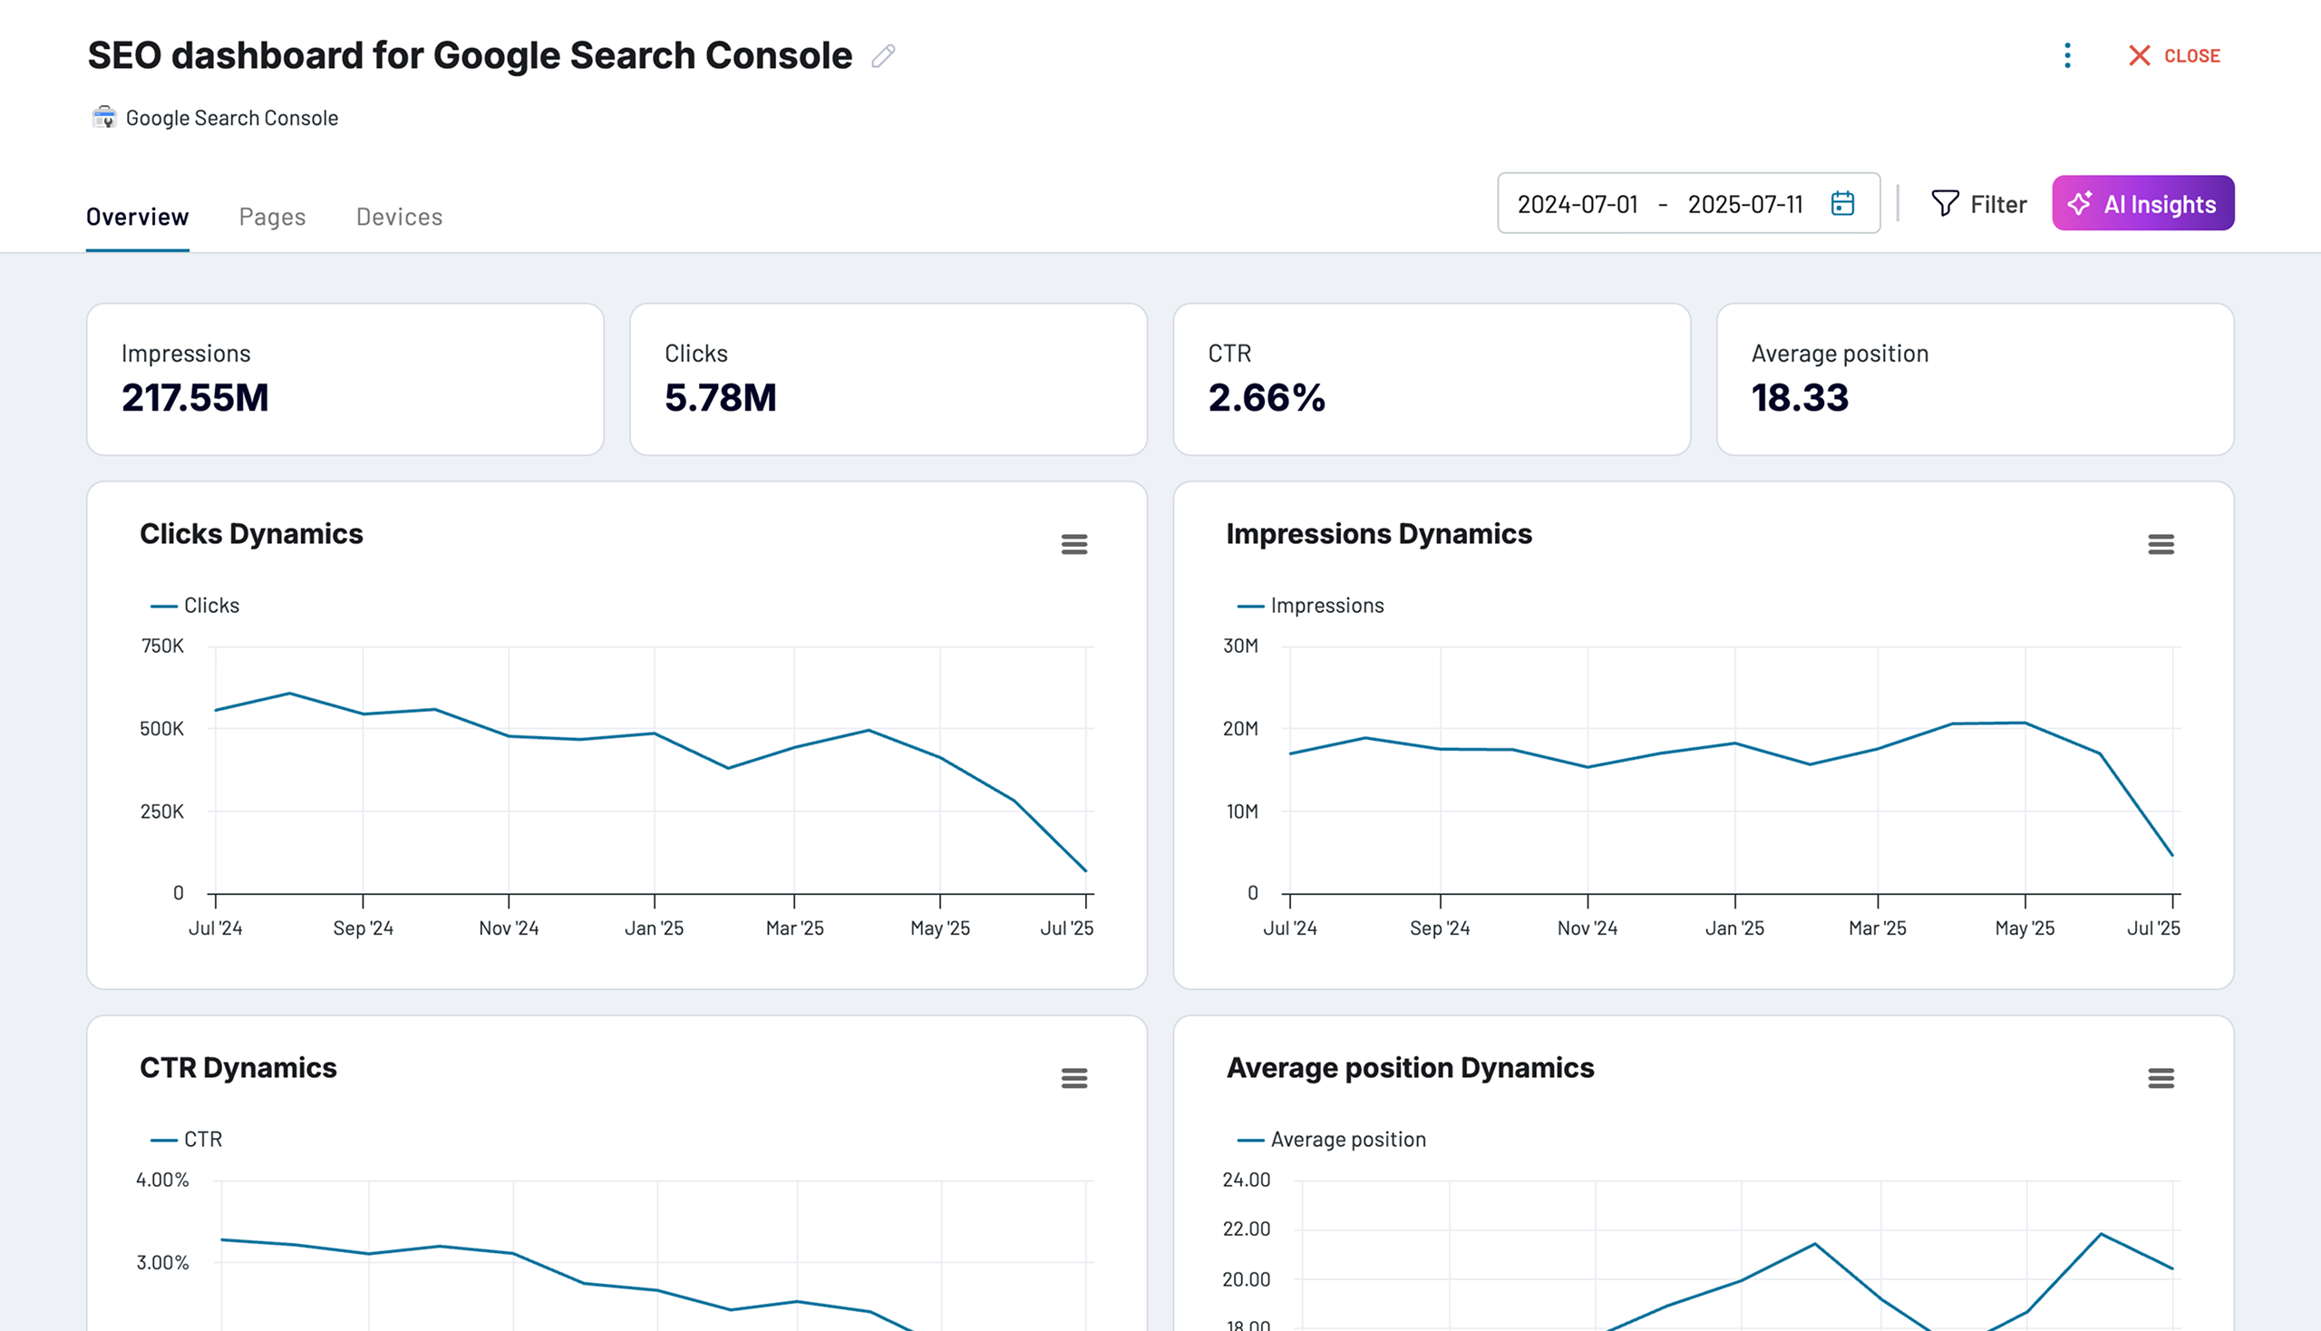Click the Google Search Console source icon
Image resolution: width=2321 pixels, height=1331 pixels.
(x=104, y=118)
